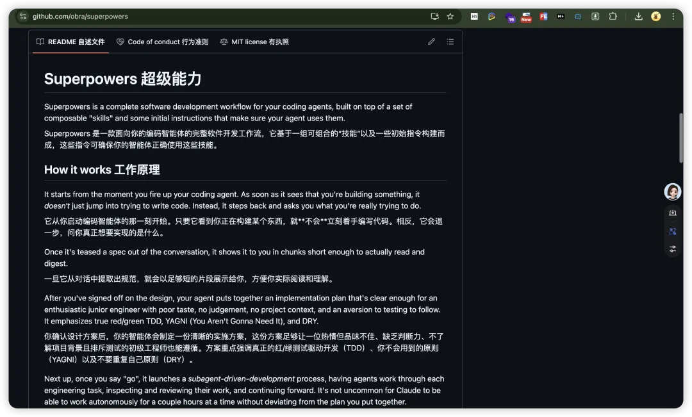
Task: Open the blue robot extension icon
Action: (x=578, y=16)
